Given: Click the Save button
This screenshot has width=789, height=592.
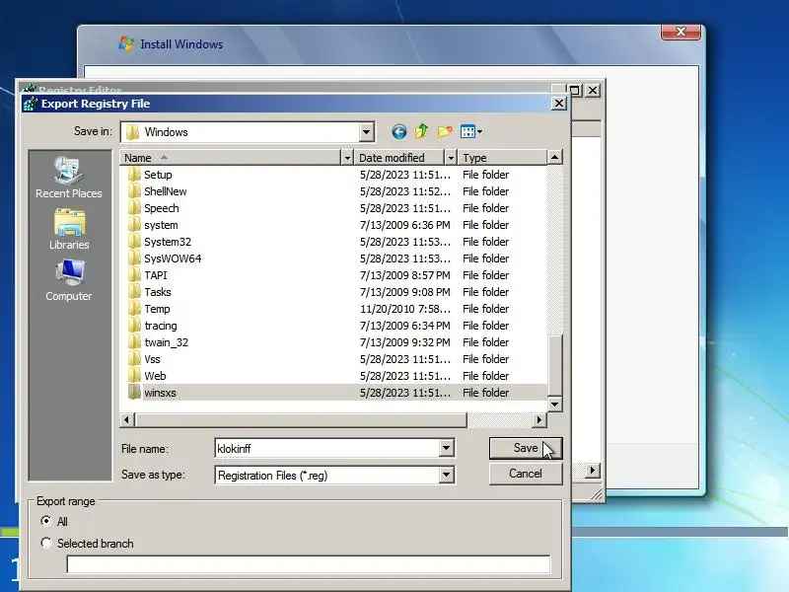Looking at the screenshot, I should (526, 448).
